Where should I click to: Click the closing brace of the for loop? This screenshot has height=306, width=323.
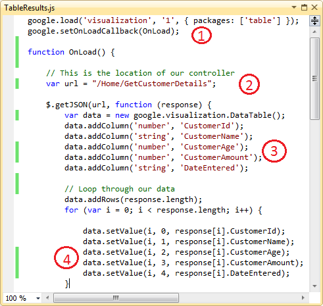66,284
